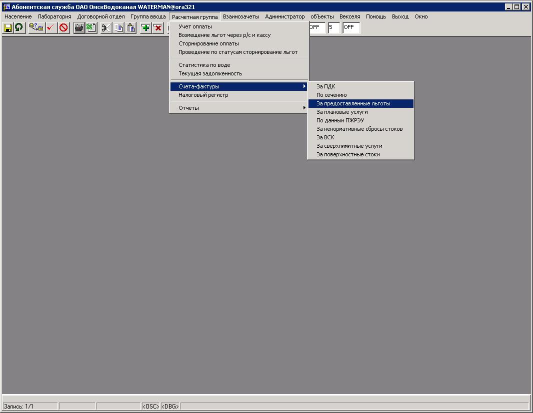Open the Administrator menu

284,16
